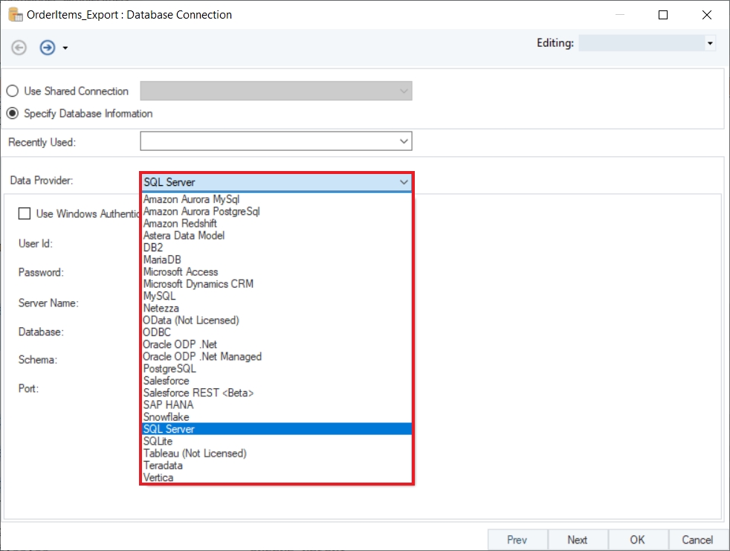Pick Snowflake from the provider list
This screenshot has height=551, width=730.
[x=166, y=416]
